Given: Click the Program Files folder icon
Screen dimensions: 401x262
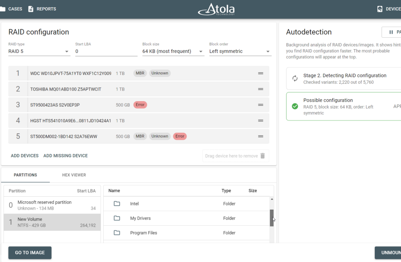Looking at the screenshot, I should [117, 233].
